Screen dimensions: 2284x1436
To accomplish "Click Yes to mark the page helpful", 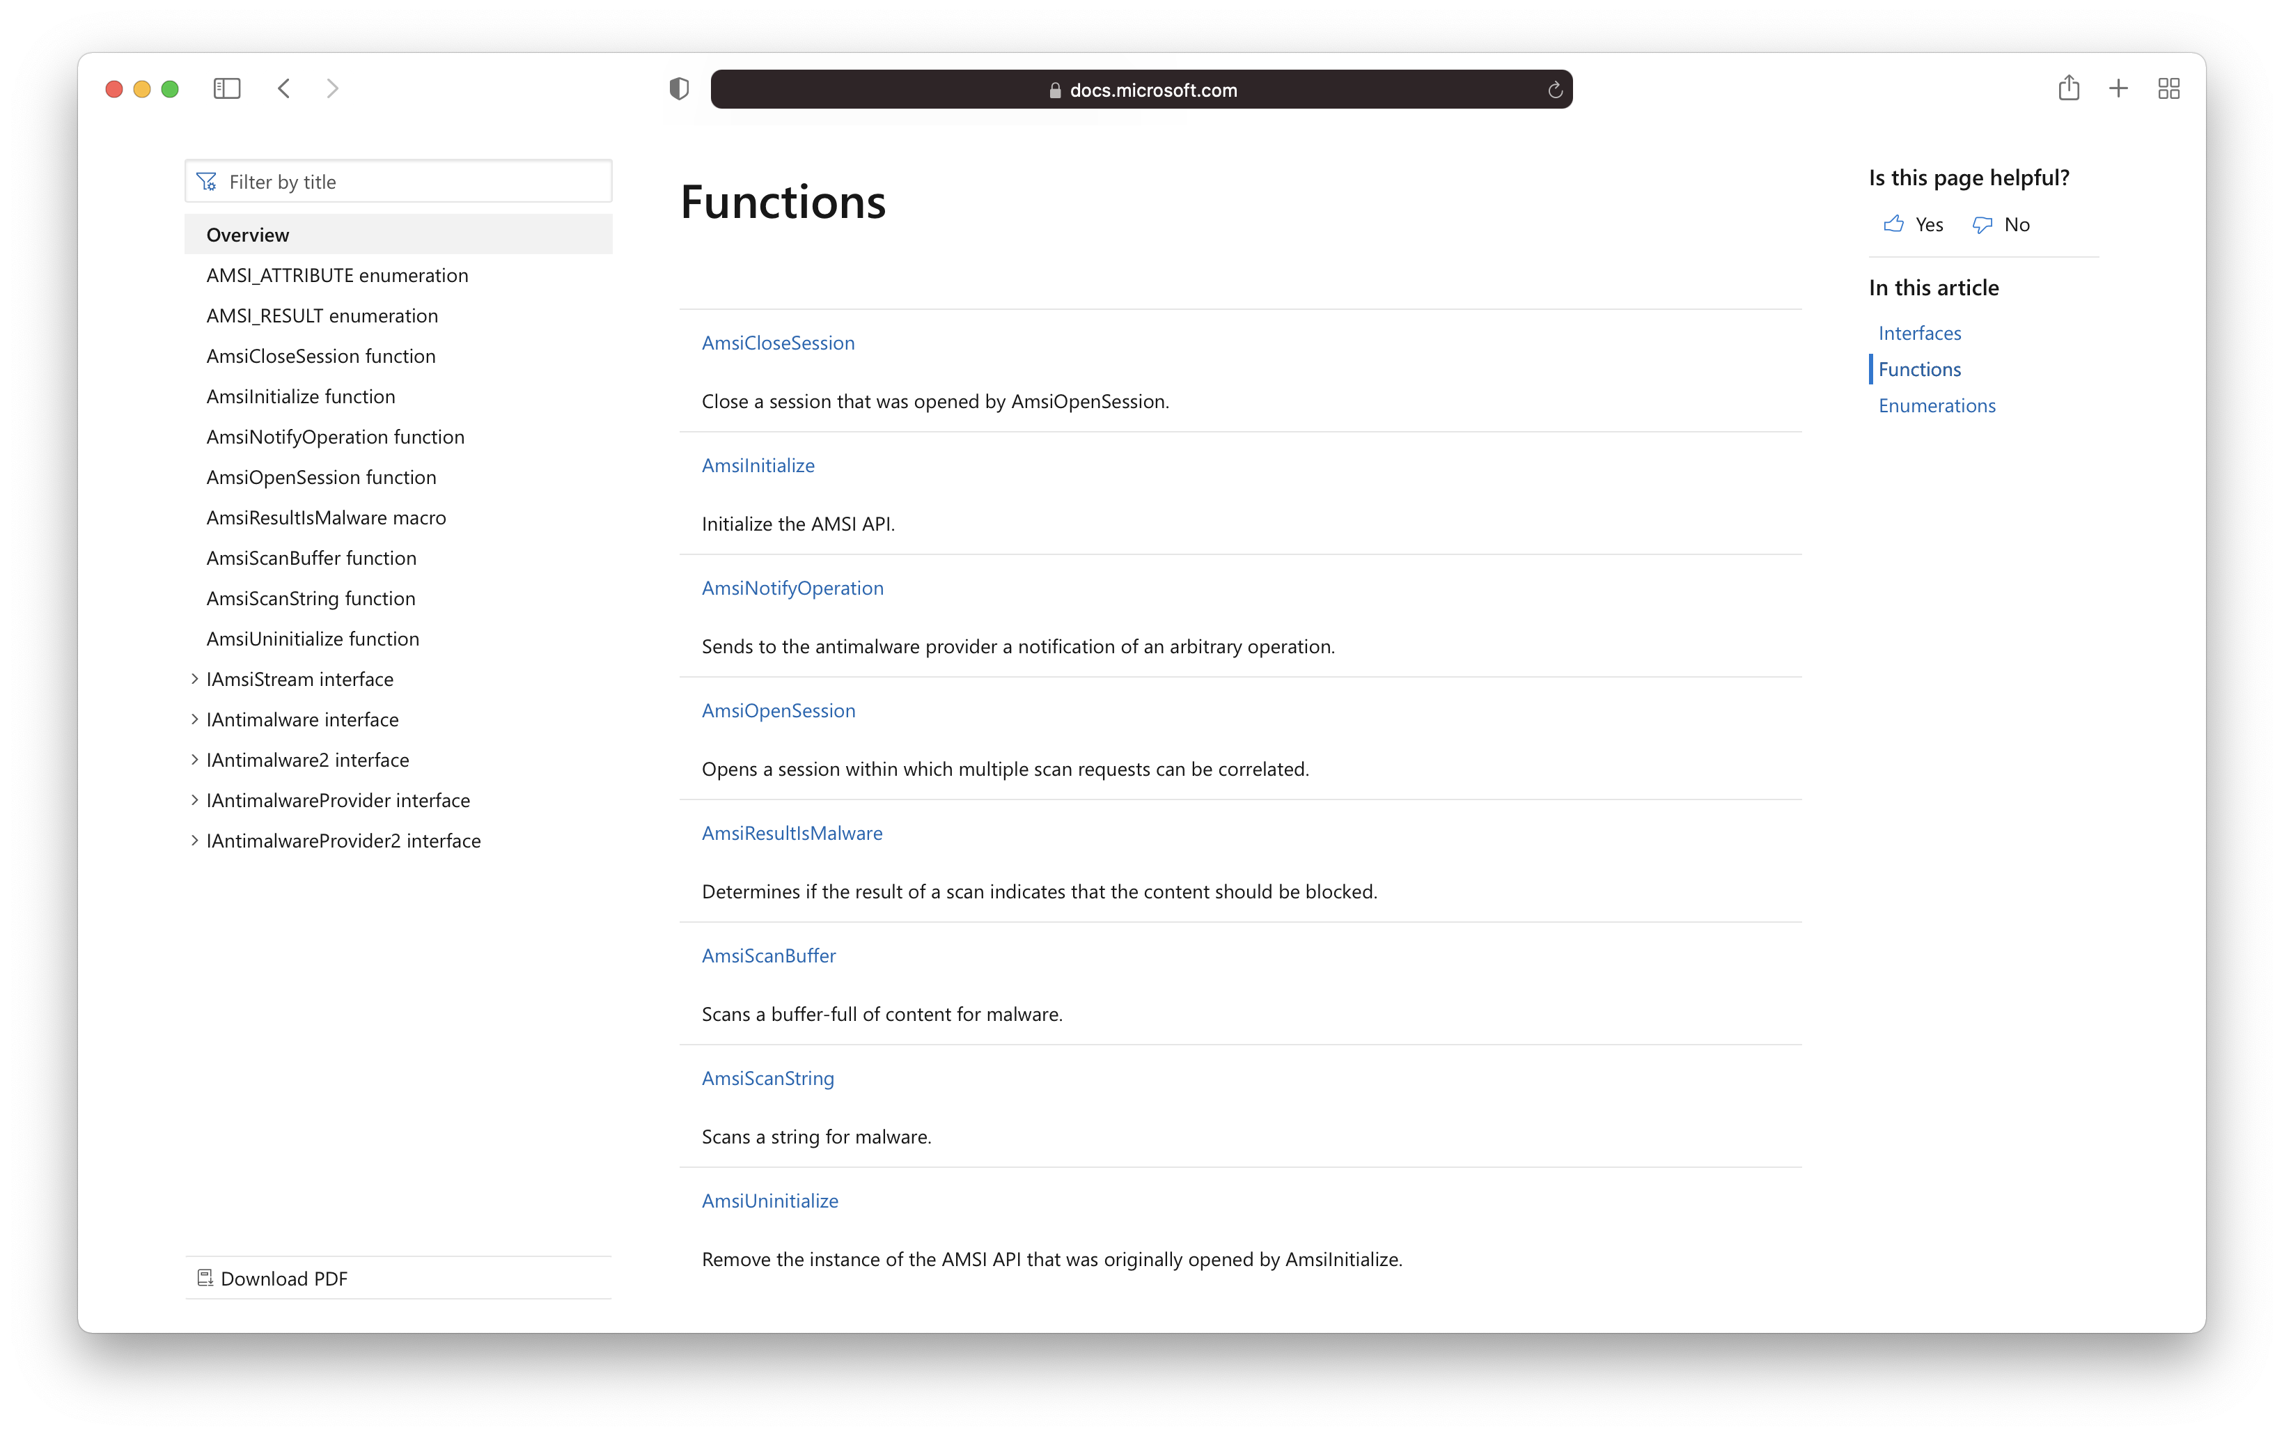I will click(1912, 224).
